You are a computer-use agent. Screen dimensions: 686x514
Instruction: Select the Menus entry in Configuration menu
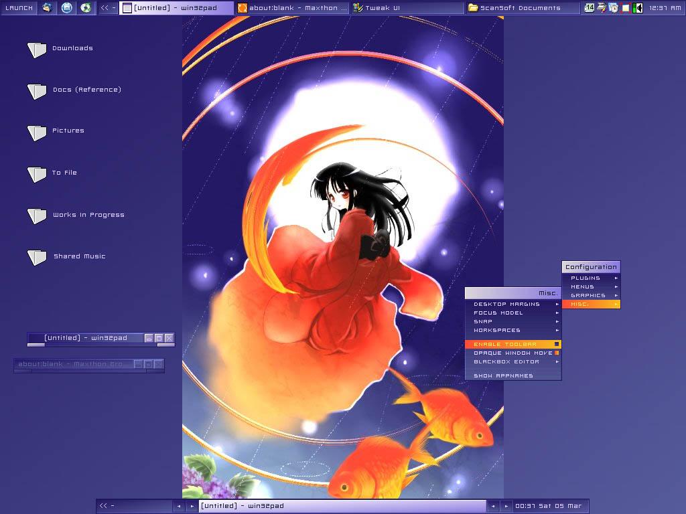[x=591, y=287]
